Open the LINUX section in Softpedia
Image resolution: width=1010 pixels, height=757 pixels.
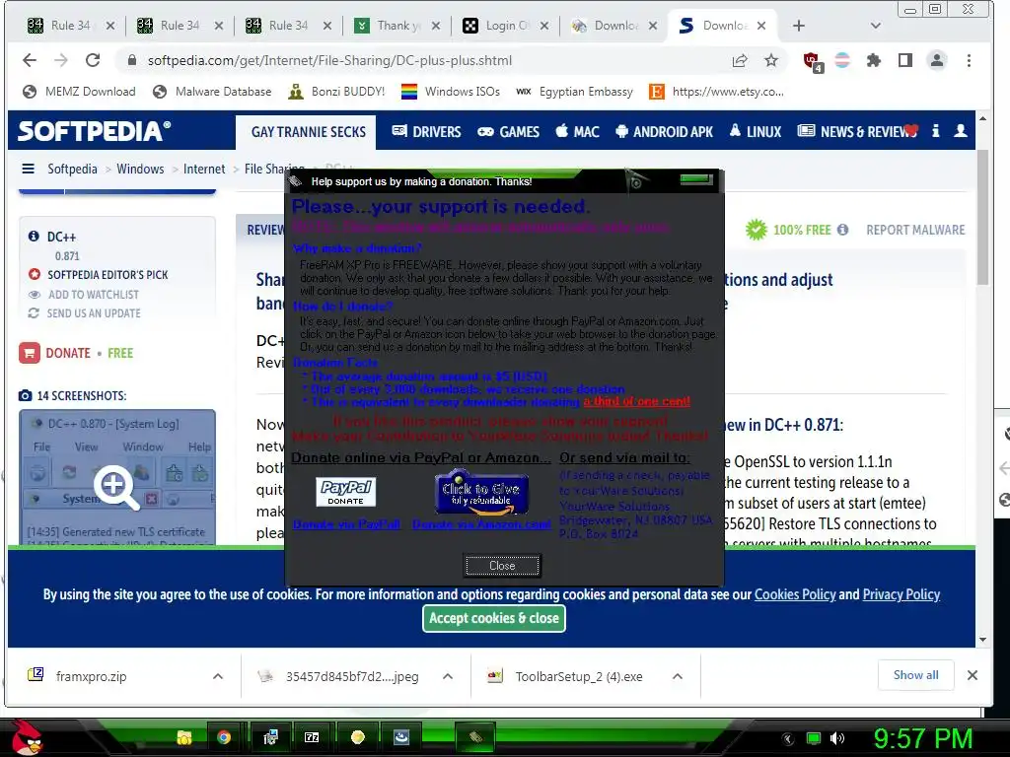[755, 132]
